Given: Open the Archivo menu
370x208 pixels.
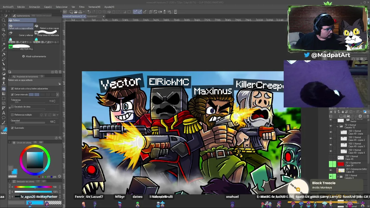Looking at the screenshot, I should point(8,7).
